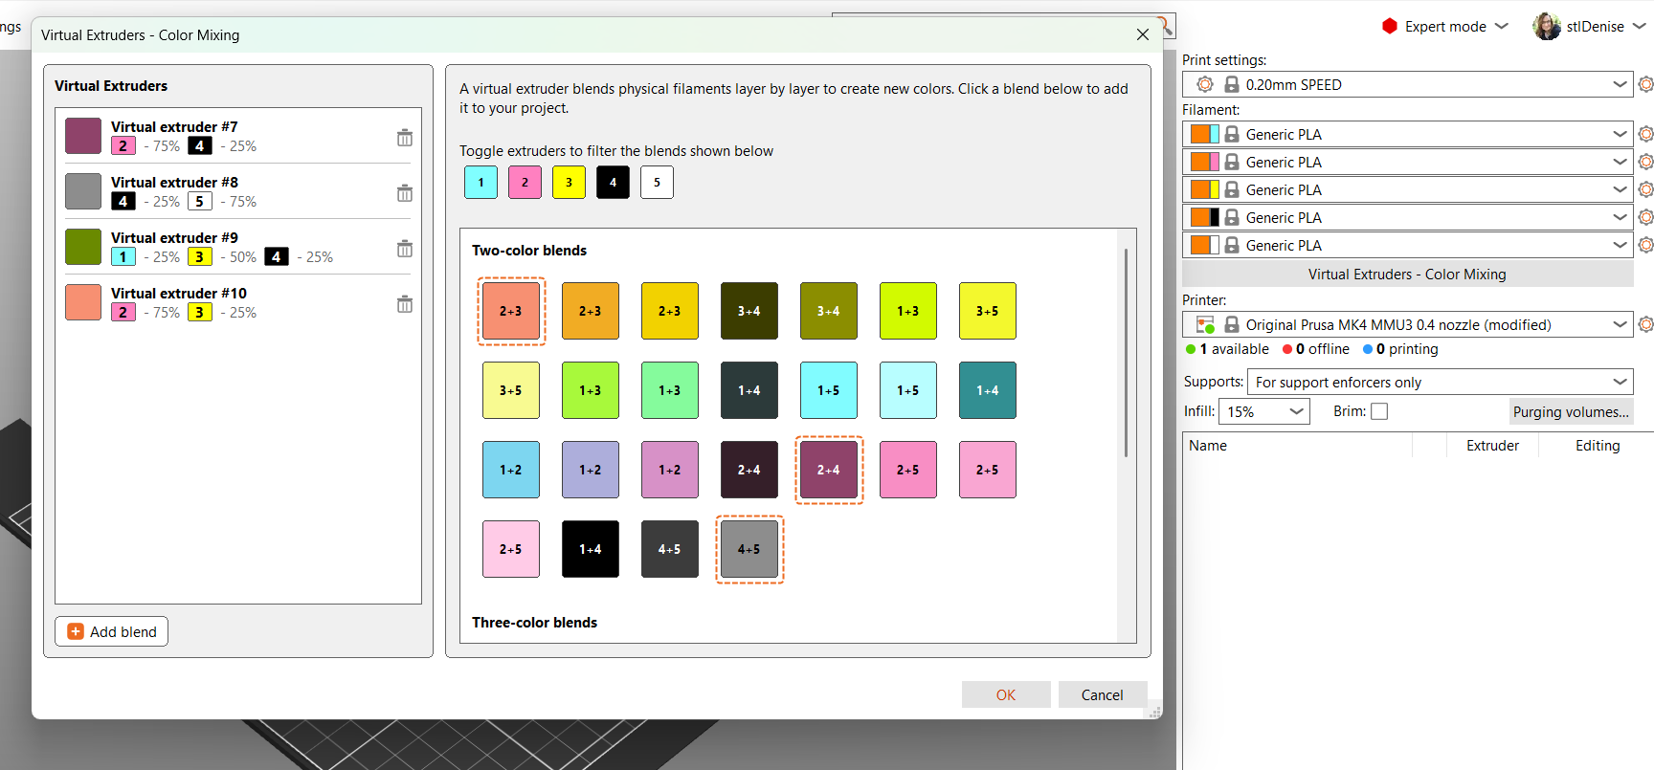Screen dimensions: 1654x770
Task: Click the Expert mode red hexagon icon
Action: click(1390, 26)
